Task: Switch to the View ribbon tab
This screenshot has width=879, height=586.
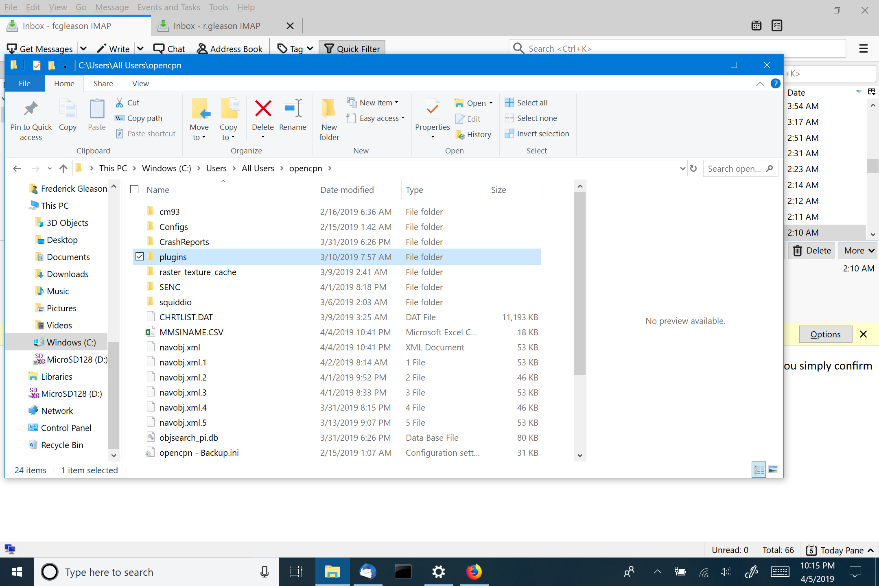Action: pos(140,83)
